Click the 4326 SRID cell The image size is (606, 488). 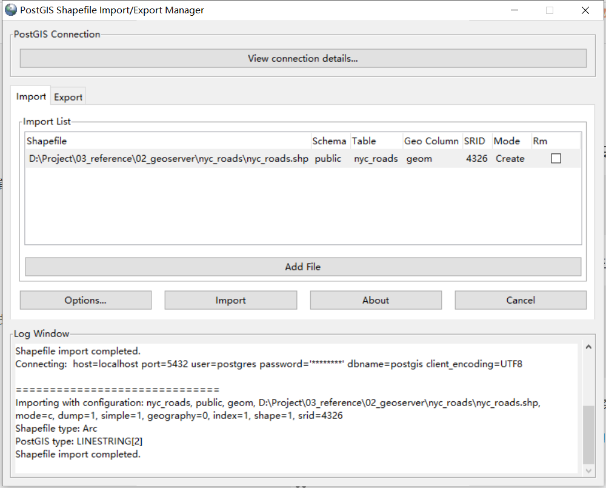coord(476,159)
